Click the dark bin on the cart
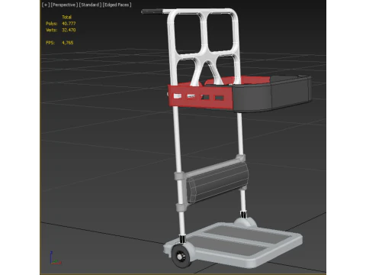 pyautogui.click(x=272, y=94)
